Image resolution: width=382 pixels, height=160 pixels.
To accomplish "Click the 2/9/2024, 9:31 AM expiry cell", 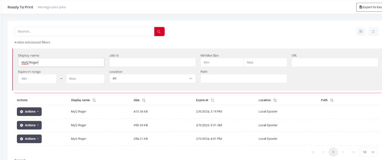I will (209, 125).
